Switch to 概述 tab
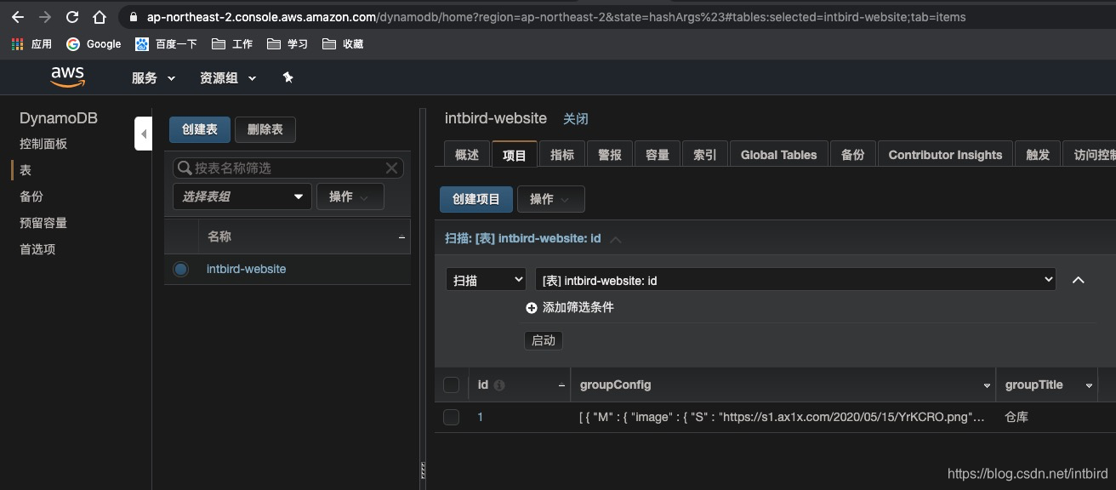This screenshot has width=1116, height=490. (467, 155)
